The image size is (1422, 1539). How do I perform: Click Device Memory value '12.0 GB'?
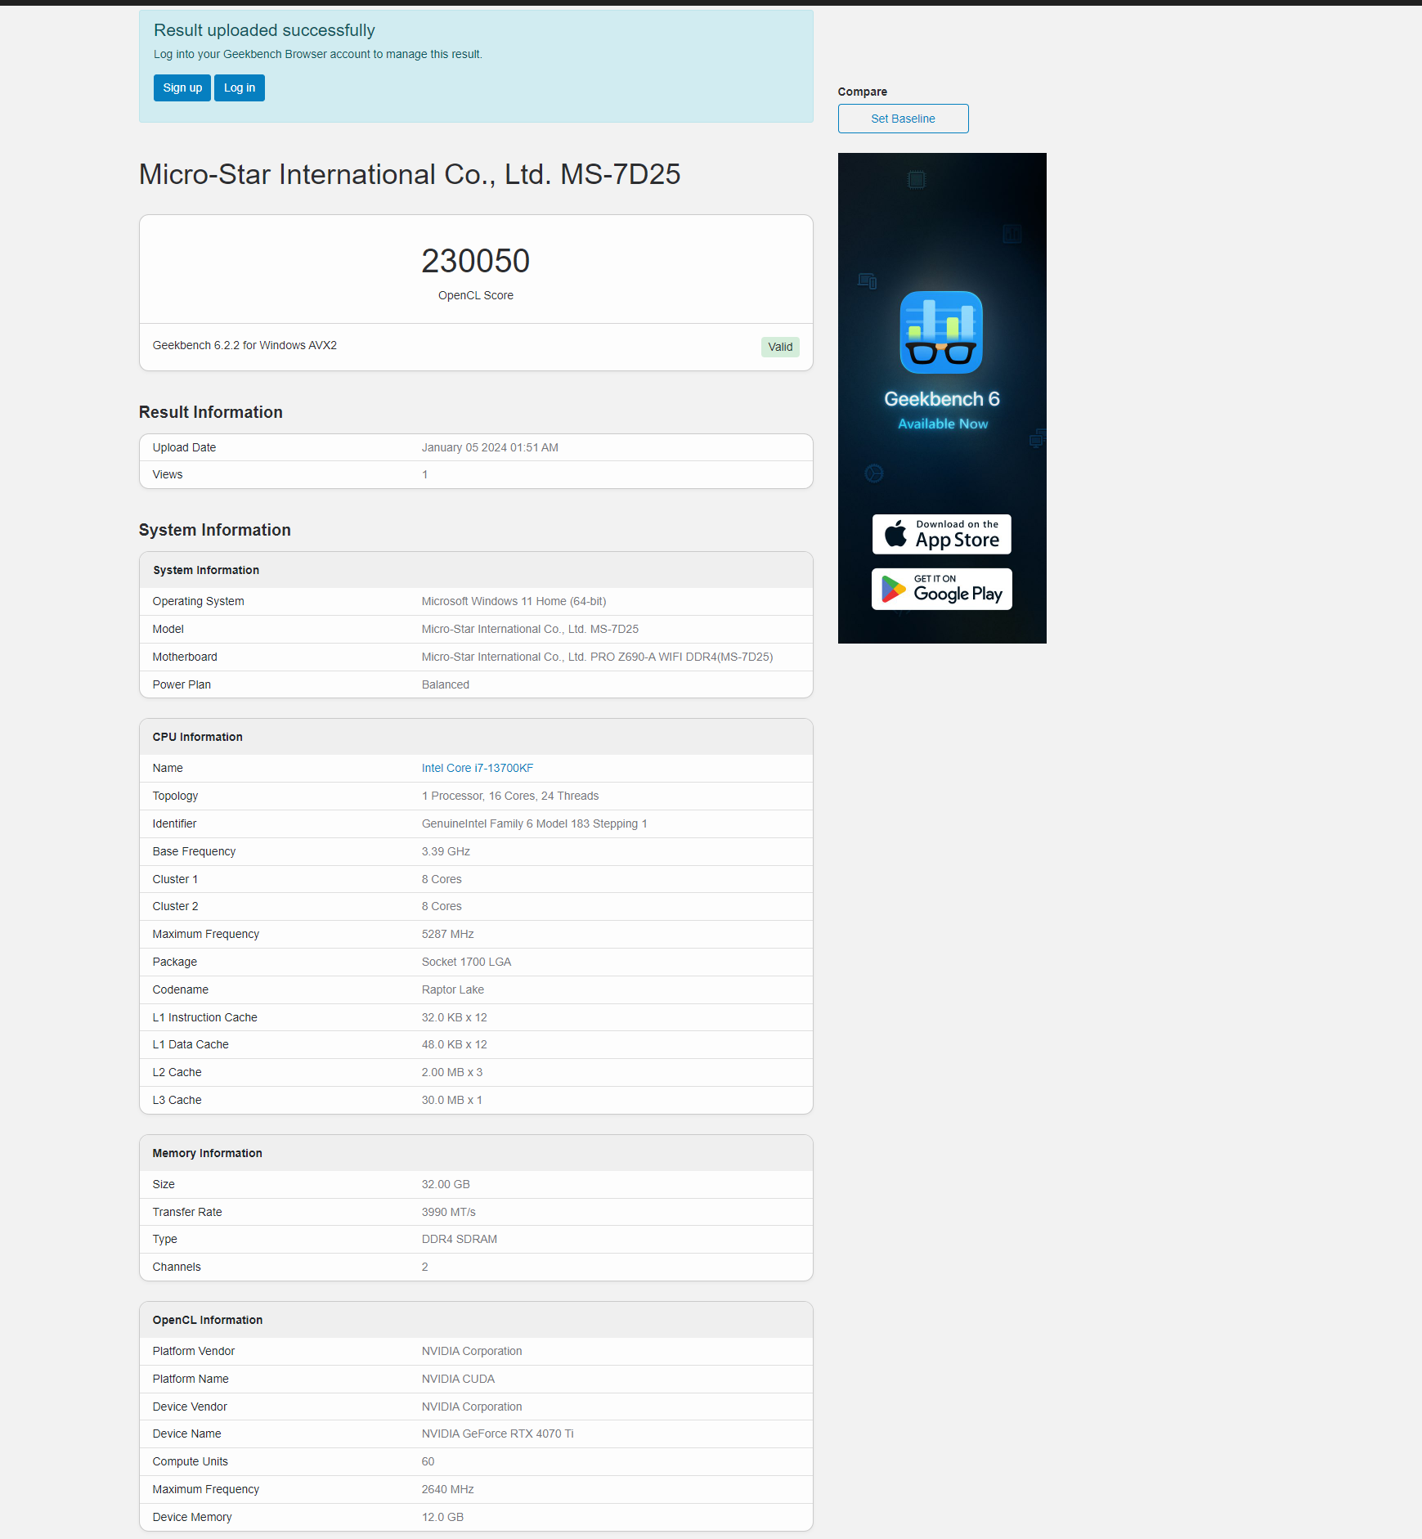(442, 1517)
